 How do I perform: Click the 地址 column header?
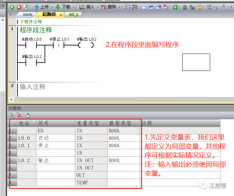(x=26, y=123)
